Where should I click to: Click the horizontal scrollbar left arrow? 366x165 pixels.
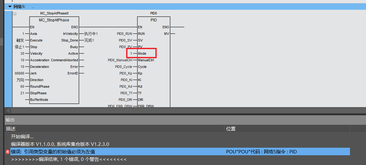(x=8, y=110)
